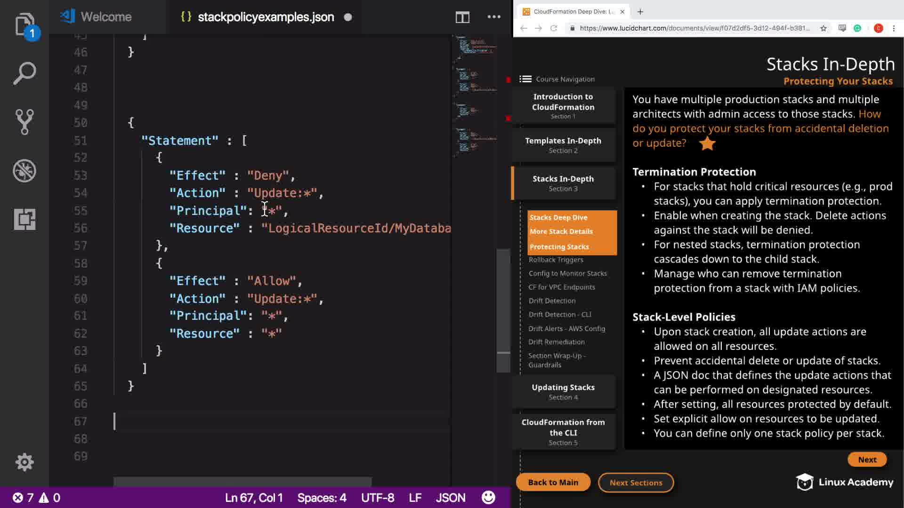Select the Rollback Triggers lesson
The image size is (904, 508).
coord(556,260)
